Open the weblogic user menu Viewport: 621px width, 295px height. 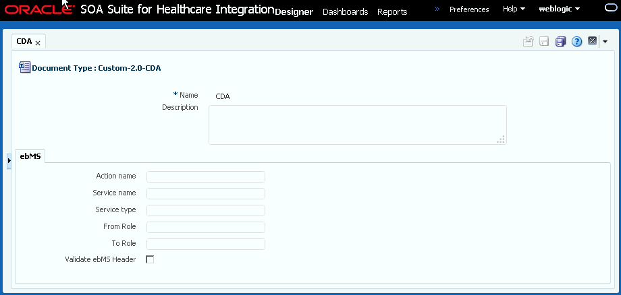pyautogui.click(x=559, y=9)
